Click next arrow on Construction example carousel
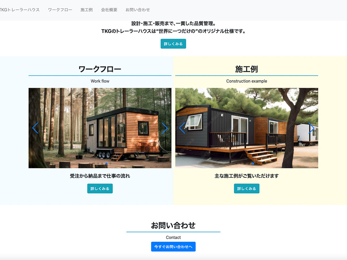The height and width of the screenshot is (260, 347). (311, 128)
